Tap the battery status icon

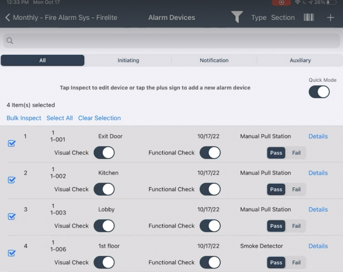pos(331,2)
